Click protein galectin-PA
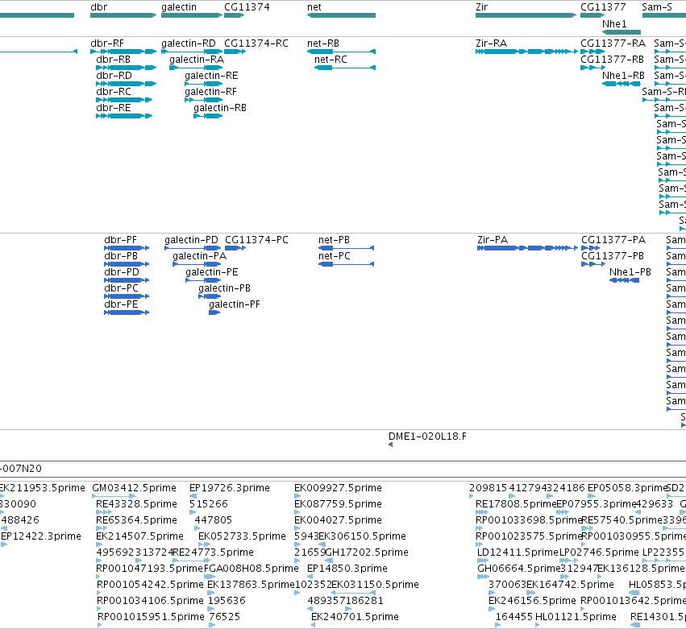 pos(199,256)
